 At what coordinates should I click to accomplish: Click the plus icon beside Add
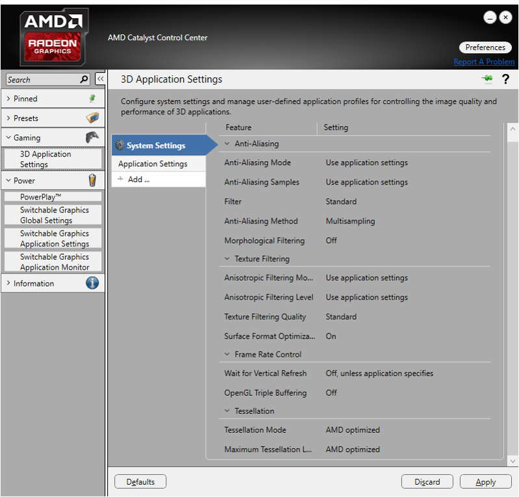120,179
